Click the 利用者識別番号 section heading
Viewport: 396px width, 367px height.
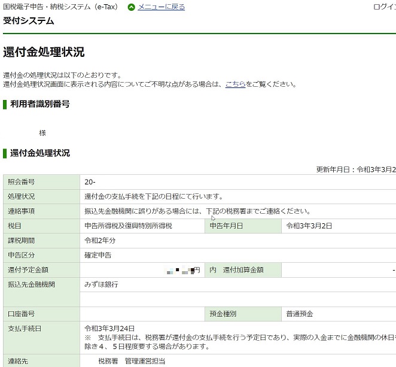39,104
